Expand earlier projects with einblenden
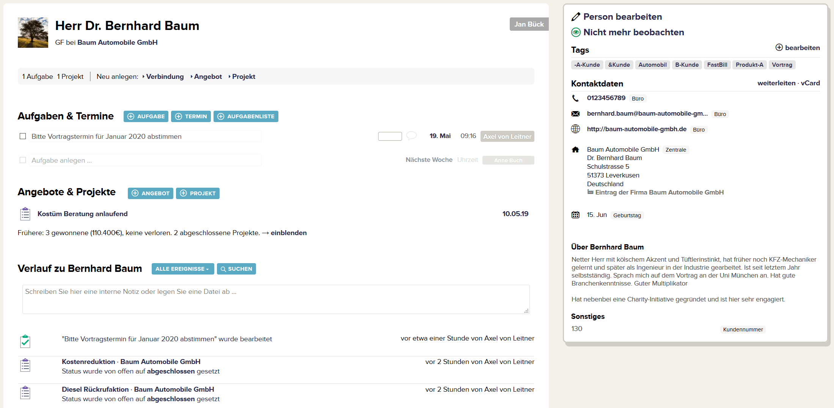The image size is (834, 408). point(288,233)
